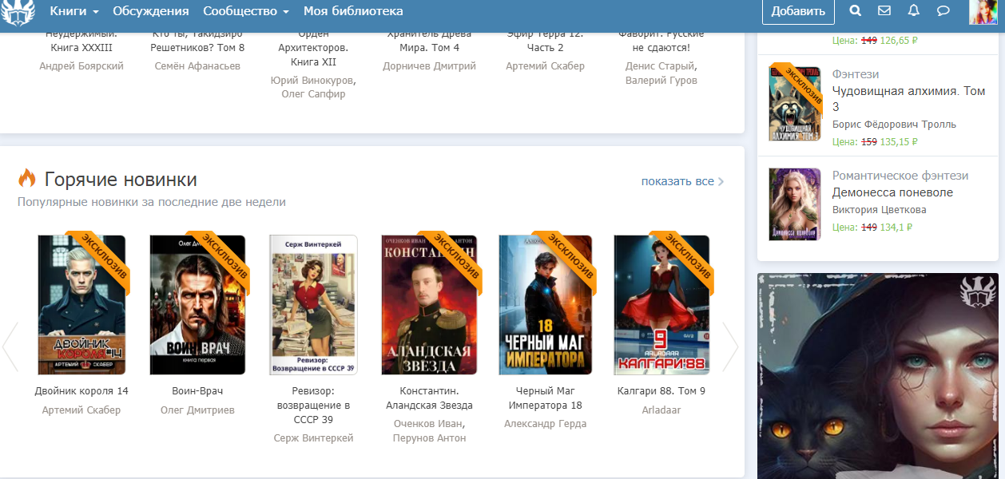The width and height of the screenshot is (1005, 479).
Task: Open messages envelope icon
Action: pos(884,11)
